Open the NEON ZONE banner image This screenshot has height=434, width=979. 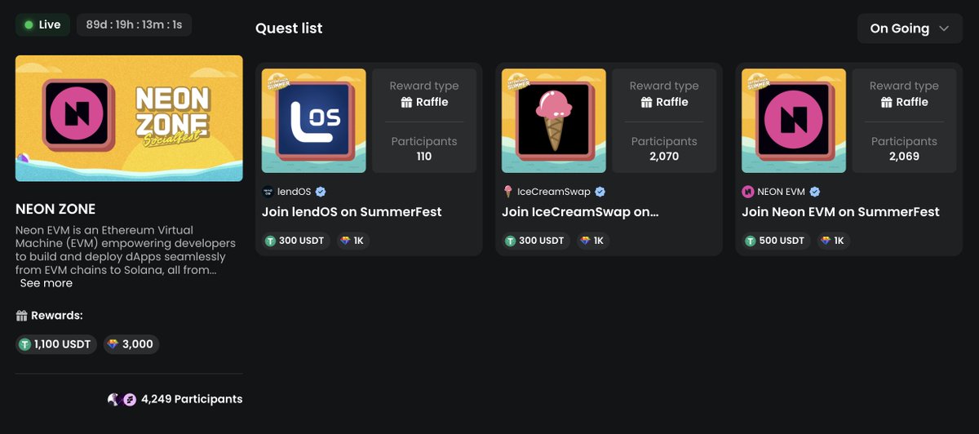129,118
